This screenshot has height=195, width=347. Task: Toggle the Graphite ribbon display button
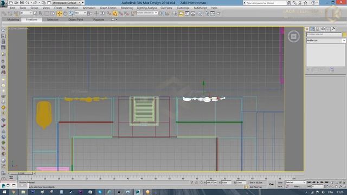[x=181, y=14]
